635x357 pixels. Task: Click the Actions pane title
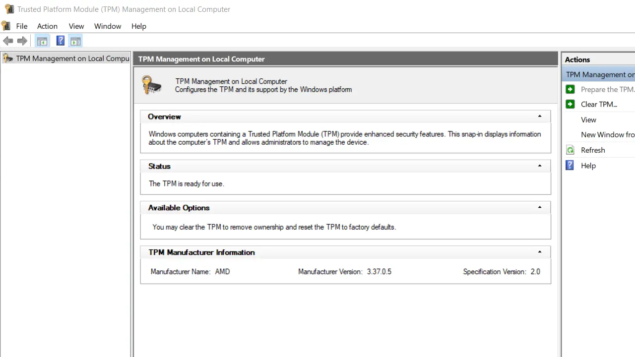[577, 59]
